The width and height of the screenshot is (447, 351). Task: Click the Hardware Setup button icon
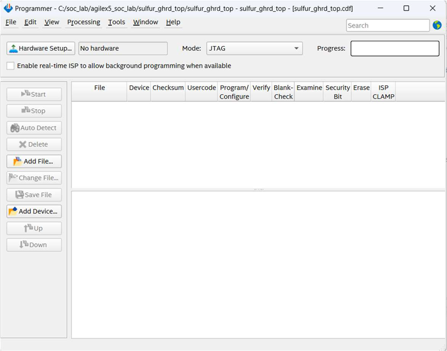(14, 48)
